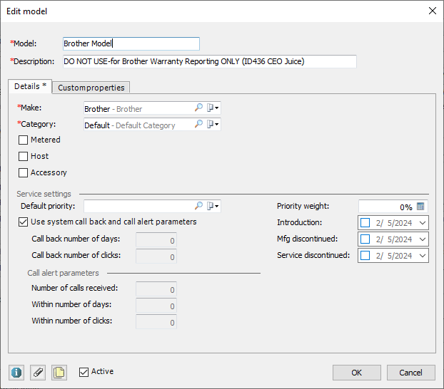Click the Category field magnifier search icon
The width and height of the screenshot is (444, 389).
tap(198, 124)
